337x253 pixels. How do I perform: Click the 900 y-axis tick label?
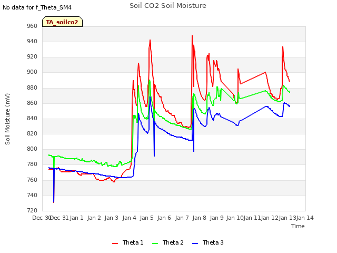[32, 72]
